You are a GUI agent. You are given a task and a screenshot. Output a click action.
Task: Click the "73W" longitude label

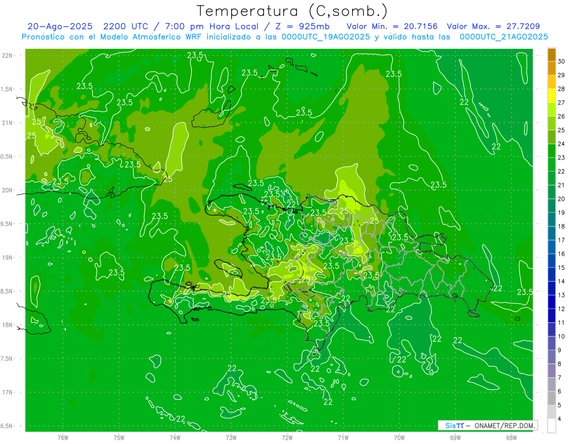[231, 437]
